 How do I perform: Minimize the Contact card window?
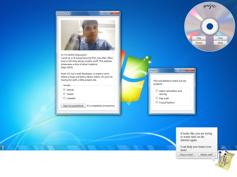click(102, 13)
